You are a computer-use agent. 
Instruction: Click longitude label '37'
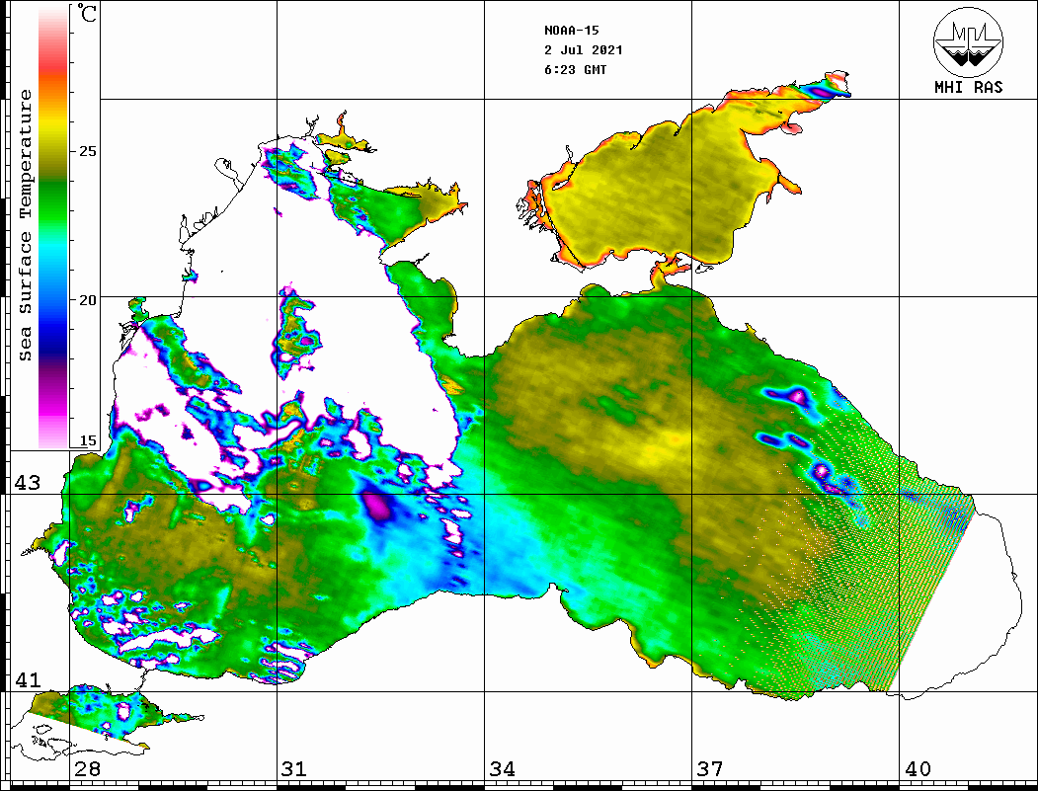[x=710, y=769]
